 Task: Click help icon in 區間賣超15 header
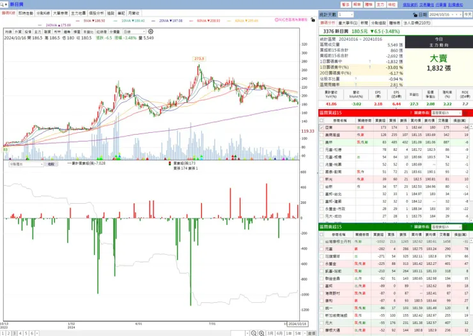pyautogui.click(x=411, y=227)
